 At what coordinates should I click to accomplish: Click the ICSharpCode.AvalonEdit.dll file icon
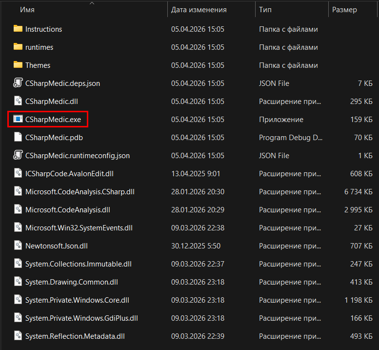[x=18, y=173]
